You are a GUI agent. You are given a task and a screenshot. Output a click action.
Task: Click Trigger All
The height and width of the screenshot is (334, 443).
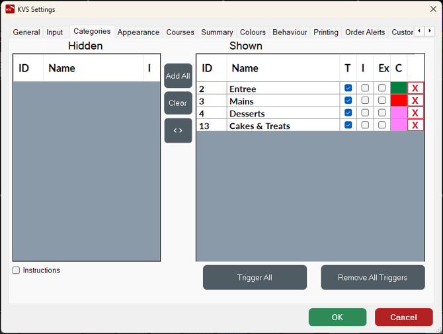point(255,277)
